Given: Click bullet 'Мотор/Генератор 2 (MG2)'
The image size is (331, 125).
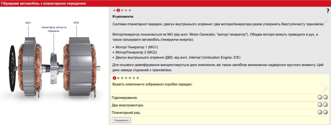Looking at the screenshot, I should tap(136, 52).
